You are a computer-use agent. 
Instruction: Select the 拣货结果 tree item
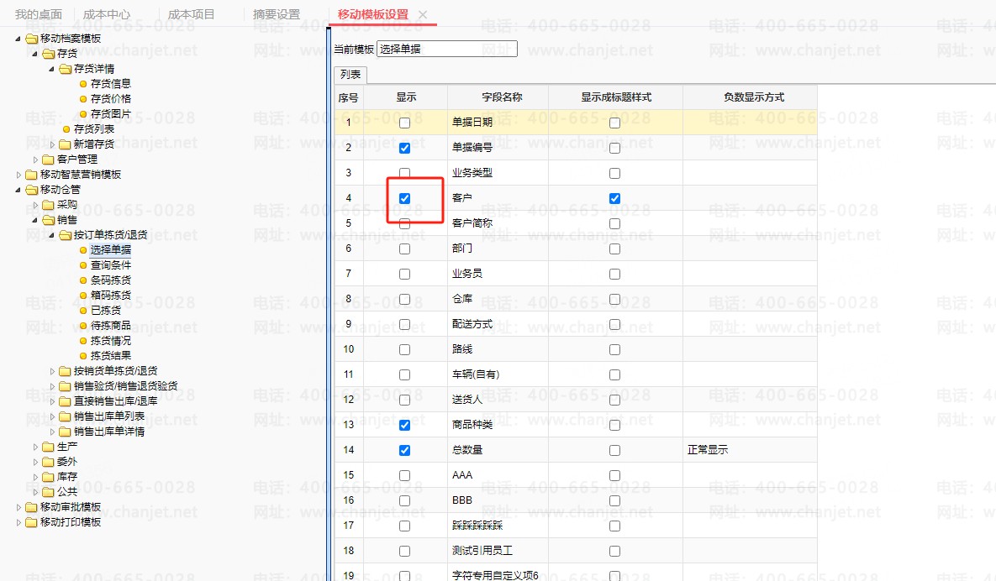point(110,356)
